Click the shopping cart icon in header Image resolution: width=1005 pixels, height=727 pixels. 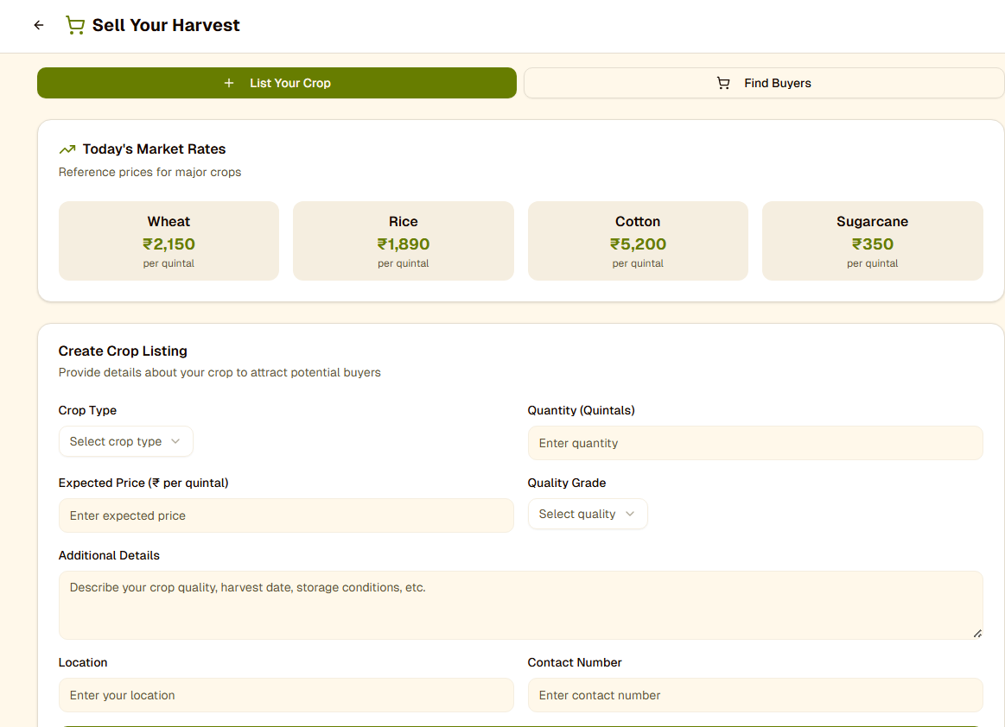[x=75, y=26]
